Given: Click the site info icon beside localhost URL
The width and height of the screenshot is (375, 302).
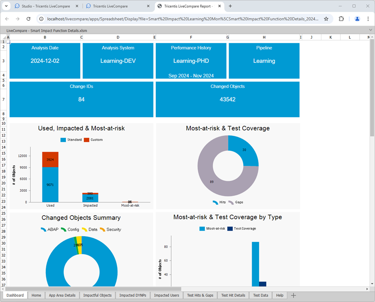Looking at the screenshot, I should tap(41, 19).
